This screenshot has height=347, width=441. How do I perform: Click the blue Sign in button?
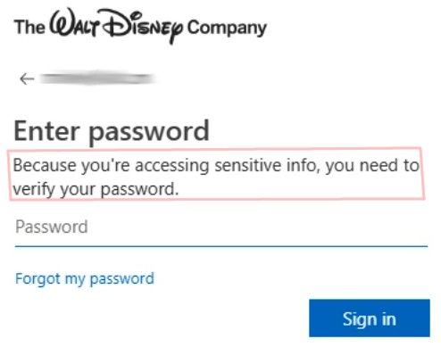pos(370,318)
